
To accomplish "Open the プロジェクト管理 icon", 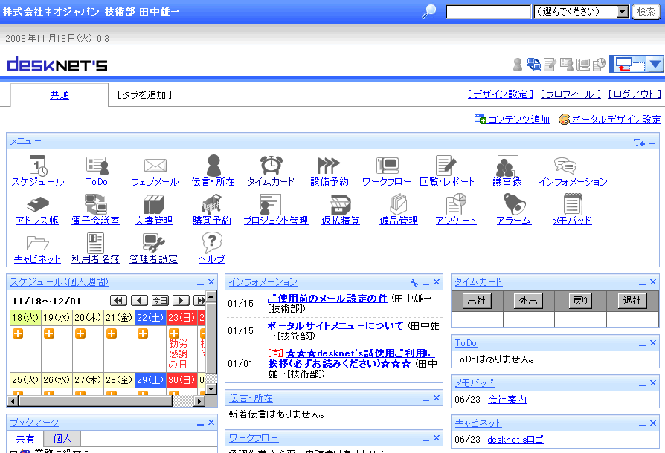I will [271, 204].
